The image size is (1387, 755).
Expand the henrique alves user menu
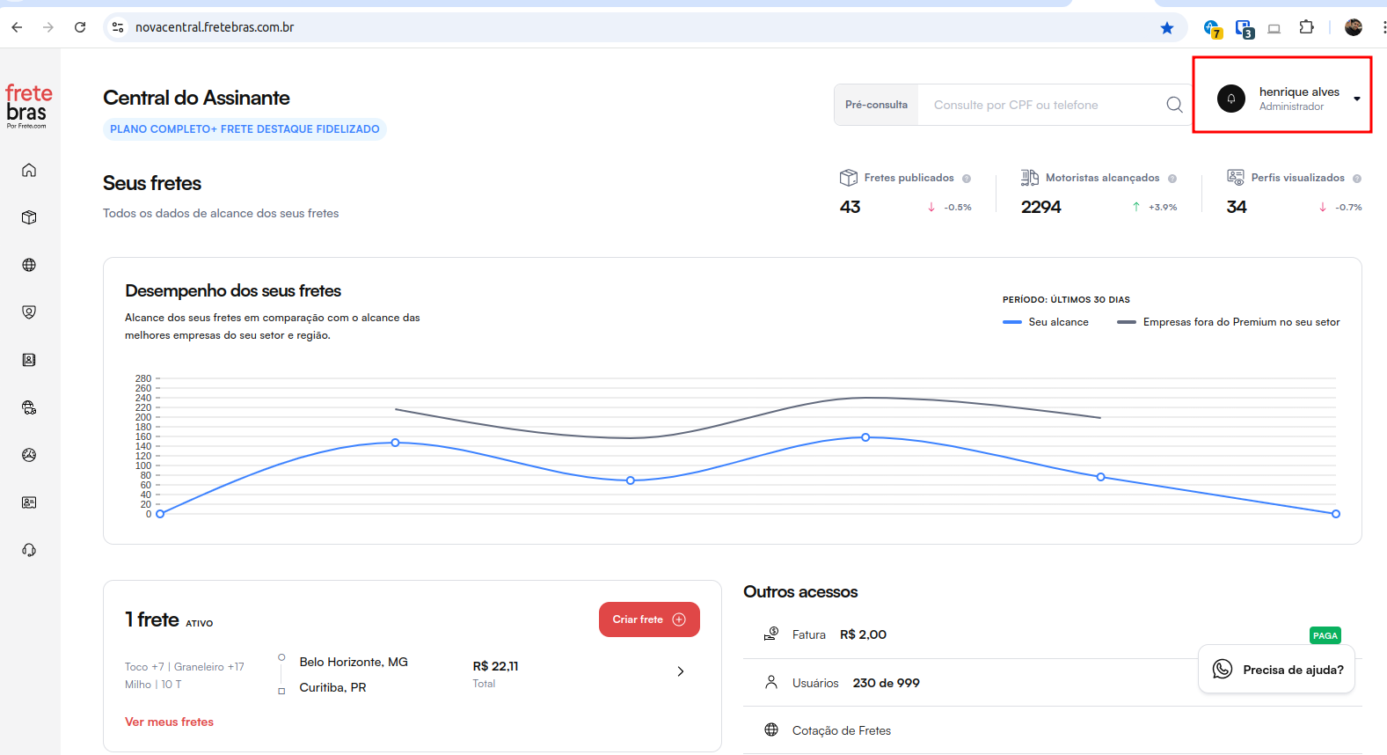point(1356,99)
